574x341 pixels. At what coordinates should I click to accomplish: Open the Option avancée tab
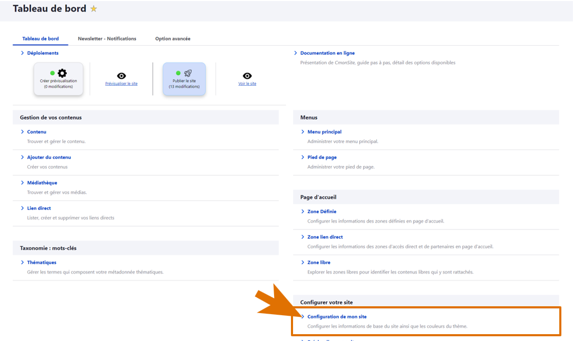pyautogui.click(x=173, y=39)
